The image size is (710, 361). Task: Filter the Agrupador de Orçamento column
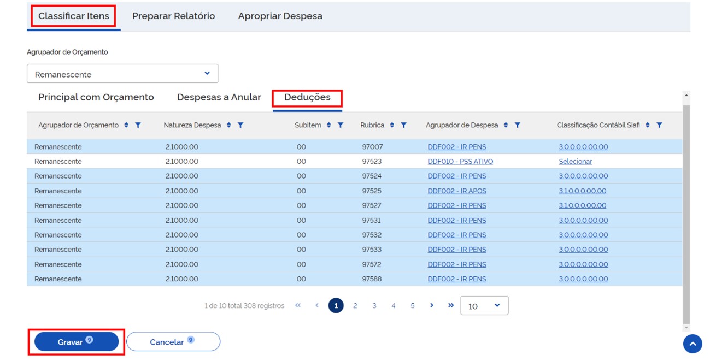click(138, 125)
